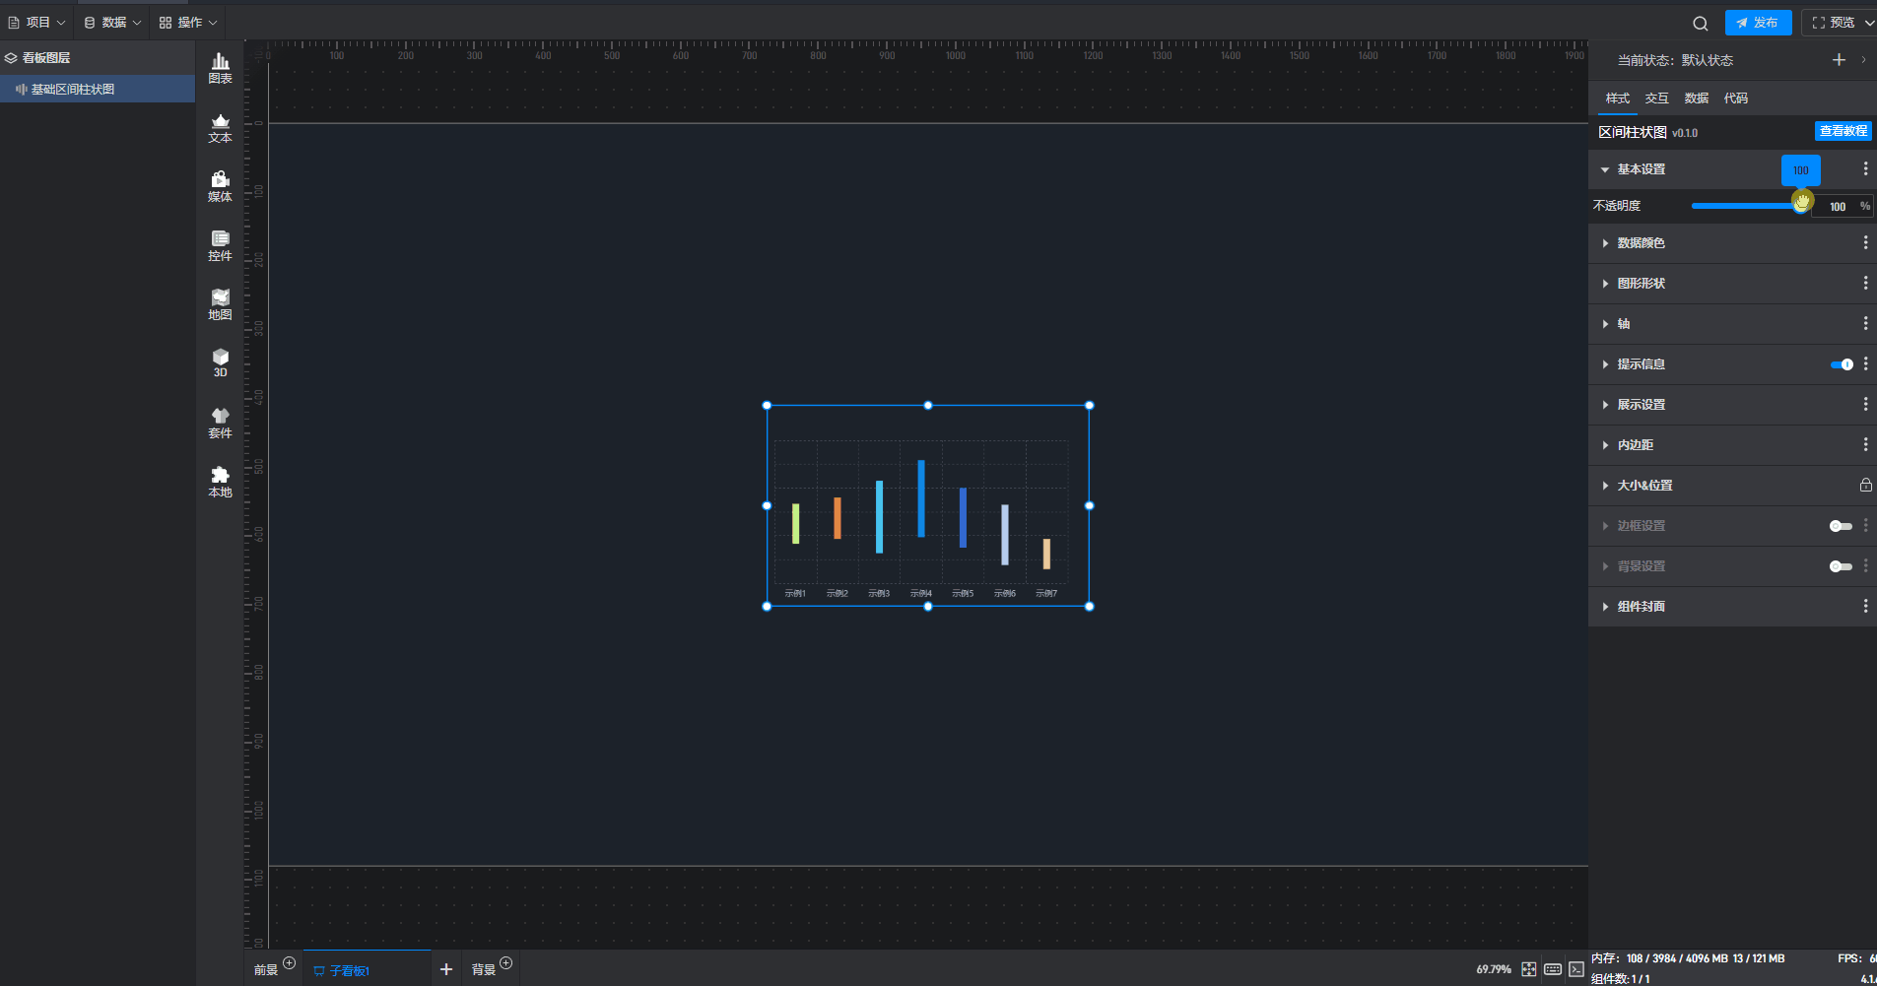Enable the 边框设置 toggle

pos(1841,526)
